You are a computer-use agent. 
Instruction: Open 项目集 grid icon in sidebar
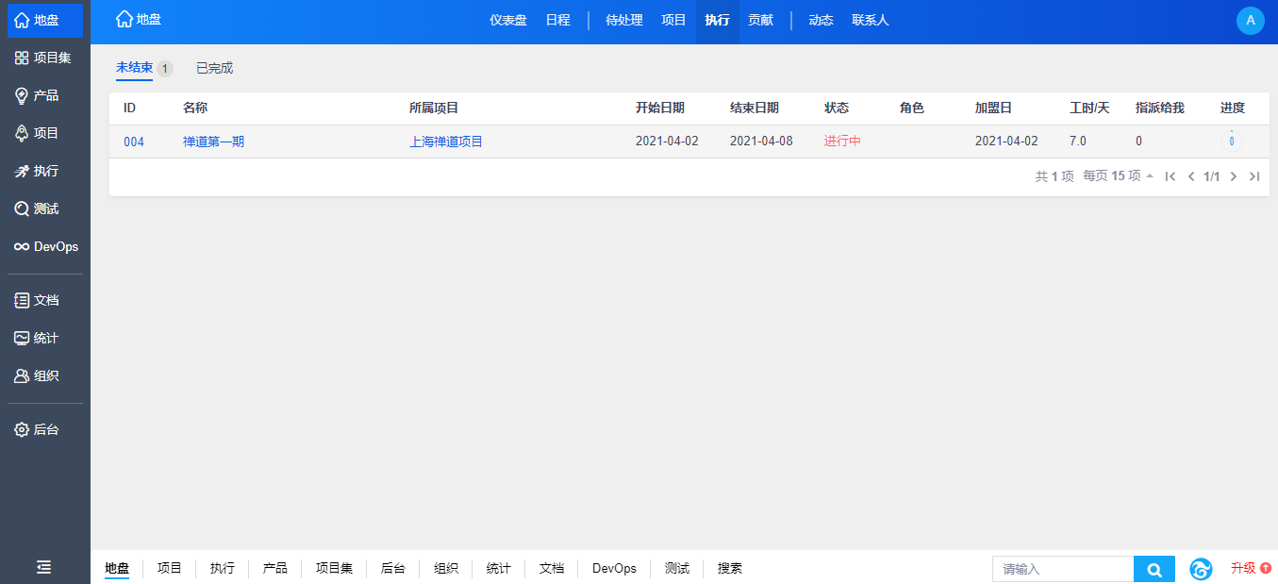(x=22, y=58)
